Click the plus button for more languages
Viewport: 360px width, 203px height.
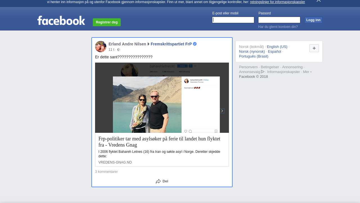click(x=314, y=48)
